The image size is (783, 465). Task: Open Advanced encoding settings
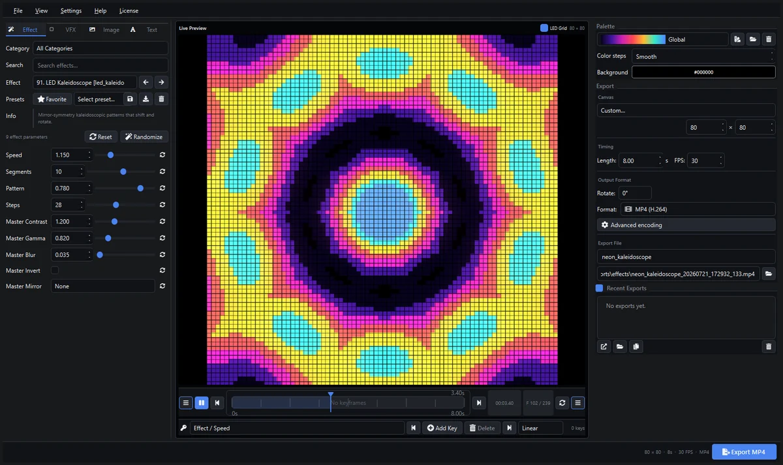[686, 225]
